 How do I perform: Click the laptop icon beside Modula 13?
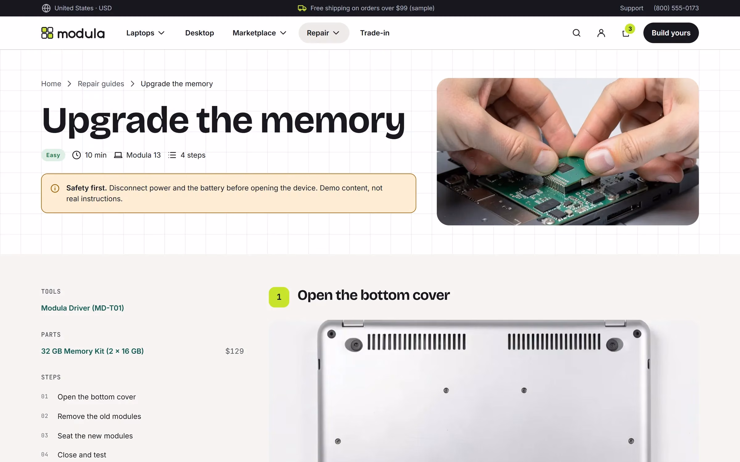click(x=118, y=155)
